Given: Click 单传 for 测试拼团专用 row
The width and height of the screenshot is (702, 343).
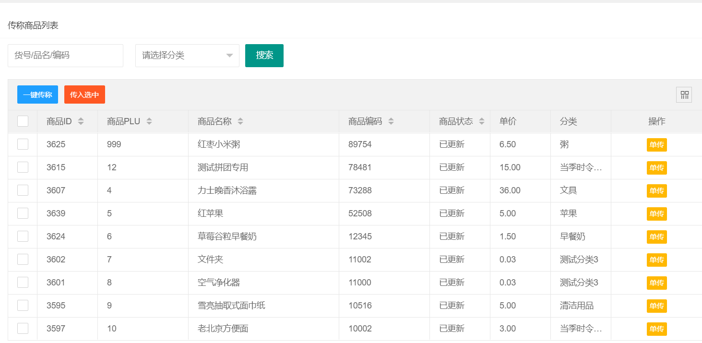Looking at the screenshot, I should [x=656, y=168].
